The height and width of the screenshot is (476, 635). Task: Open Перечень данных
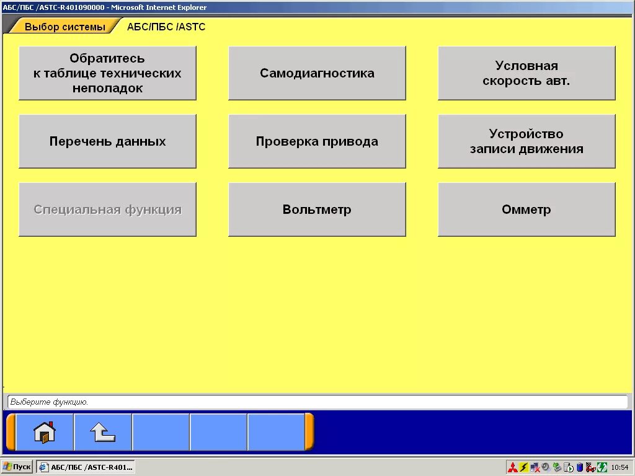(x=107, y=141)
